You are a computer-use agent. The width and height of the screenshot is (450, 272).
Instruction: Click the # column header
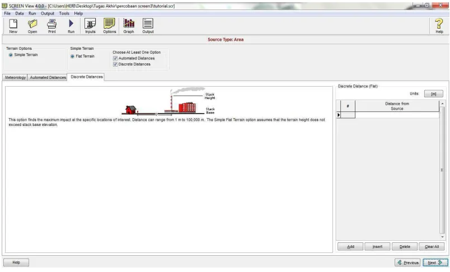[348, 106]
